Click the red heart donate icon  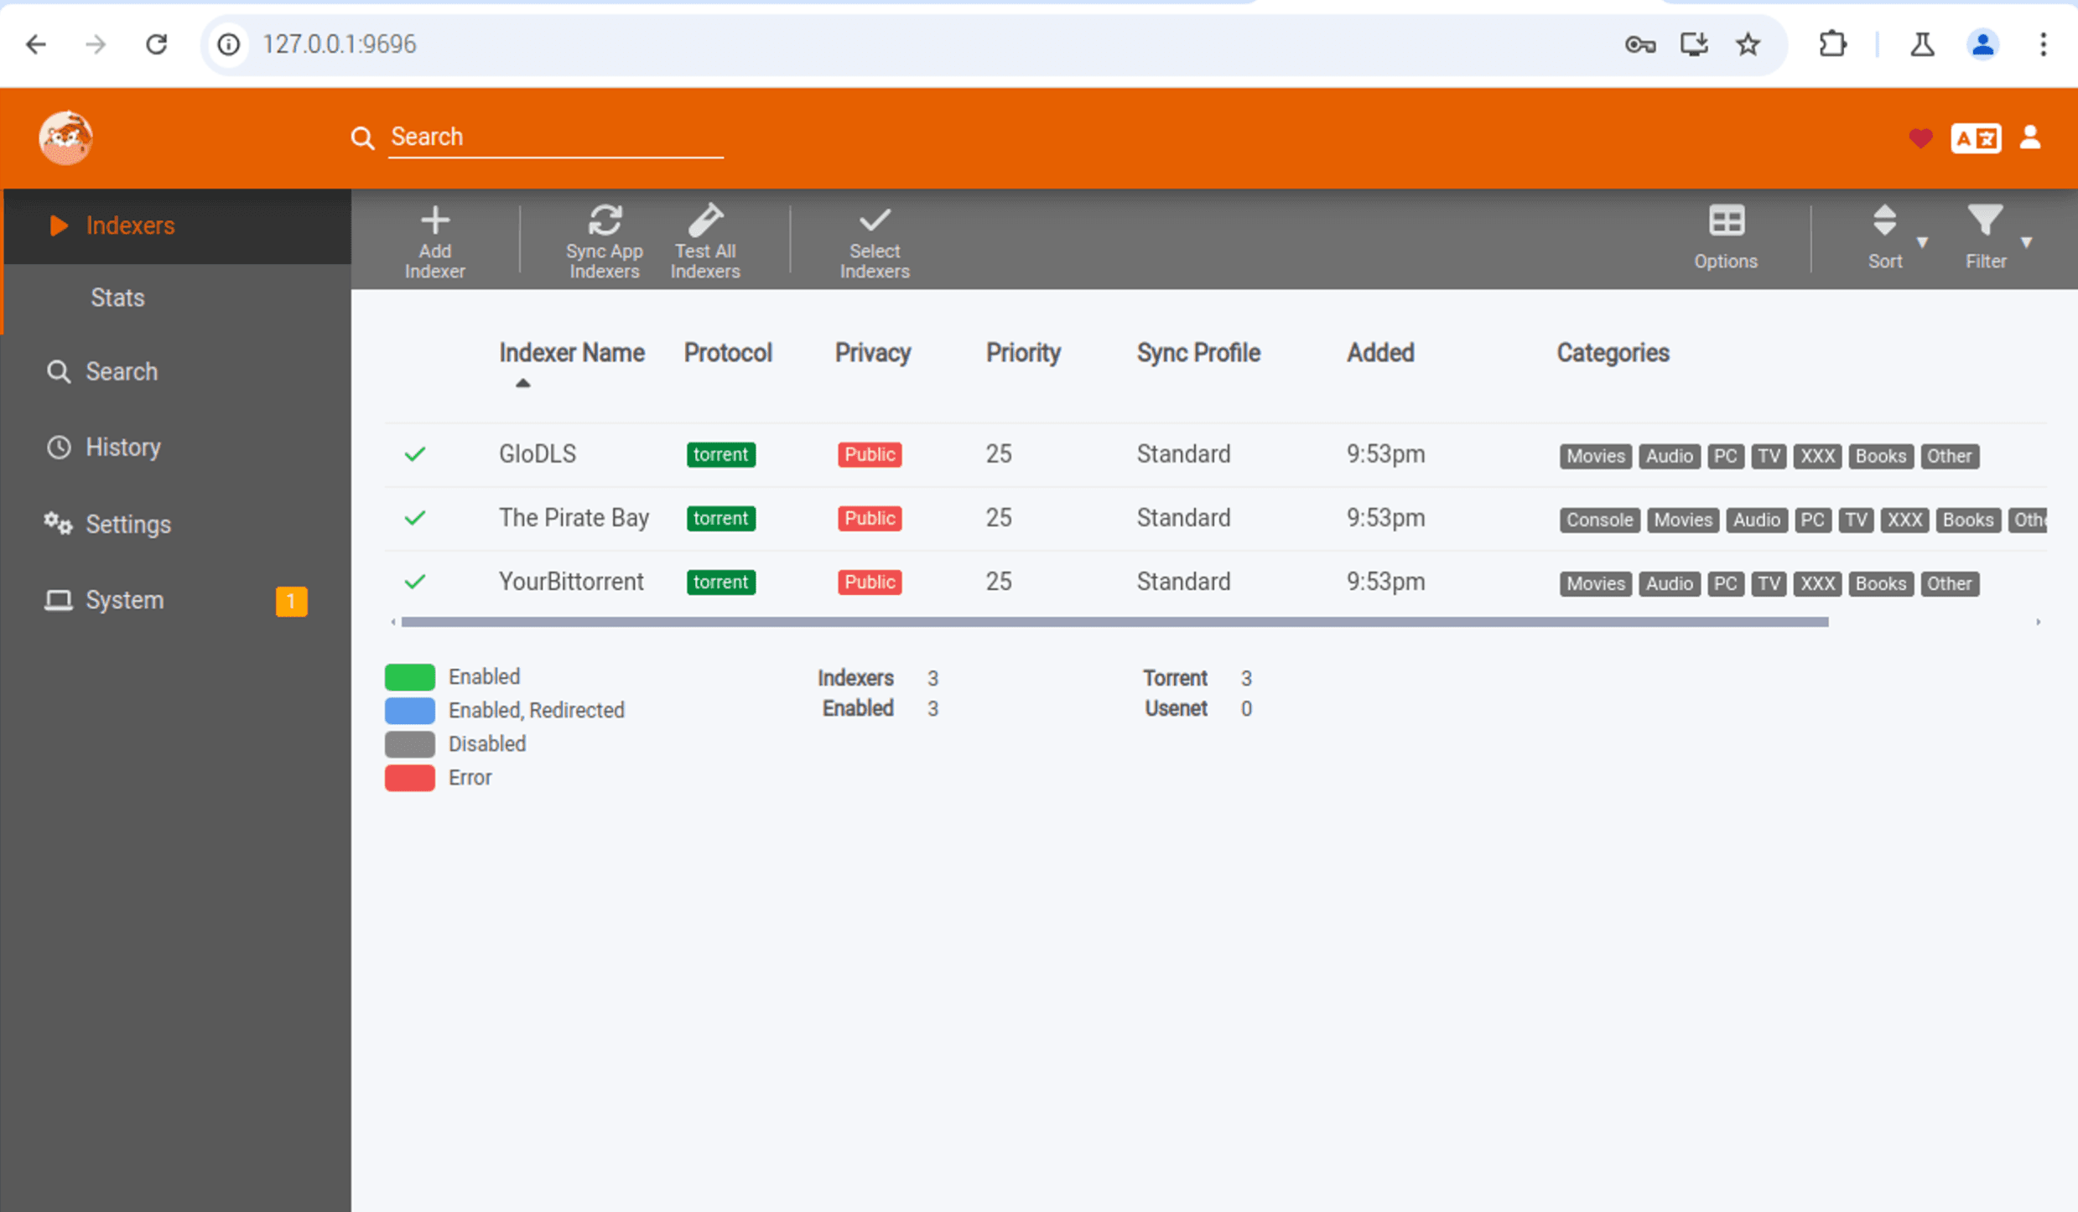[x=1920, y=137]
